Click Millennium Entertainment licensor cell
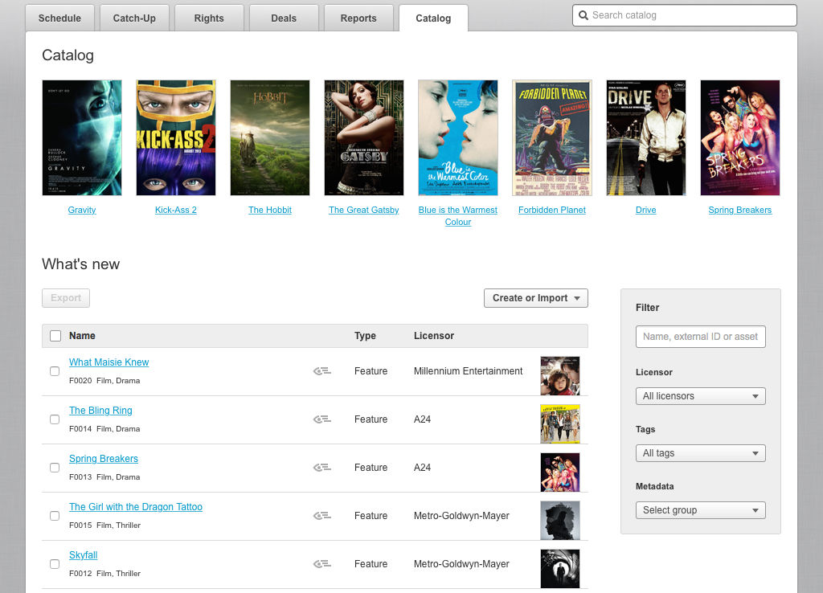This screenshot has height=593, width=823. click(x=469, y=371)
